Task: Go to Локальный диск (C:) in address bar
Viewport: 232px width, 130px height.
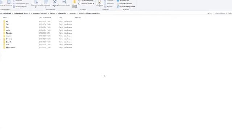Action: (22, 13)
